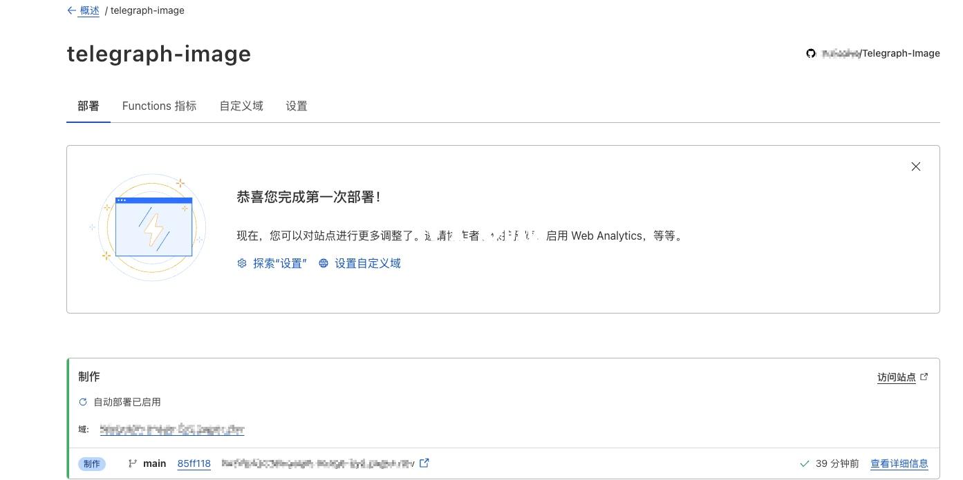The image size is (963, 480).
Task: Open the GitHub Telegraph-Image repository link
Action: click(880, 53)
